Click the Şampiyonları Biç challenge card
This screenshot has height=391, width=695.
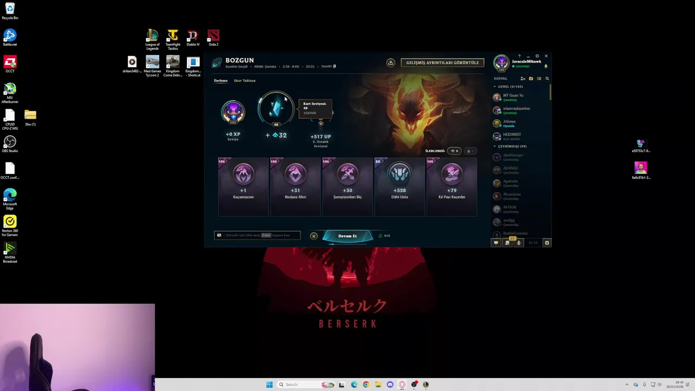(347, 187)
